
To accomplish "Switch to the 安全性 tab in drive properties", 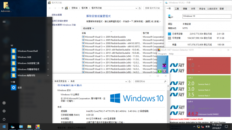I will pos(202,9).
